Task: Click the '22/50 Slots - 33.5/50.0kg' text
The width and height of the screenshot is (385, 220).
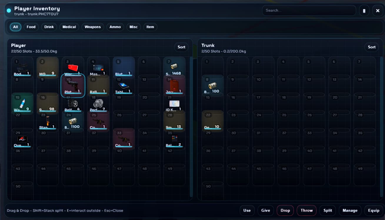Action: pos(34,51)
